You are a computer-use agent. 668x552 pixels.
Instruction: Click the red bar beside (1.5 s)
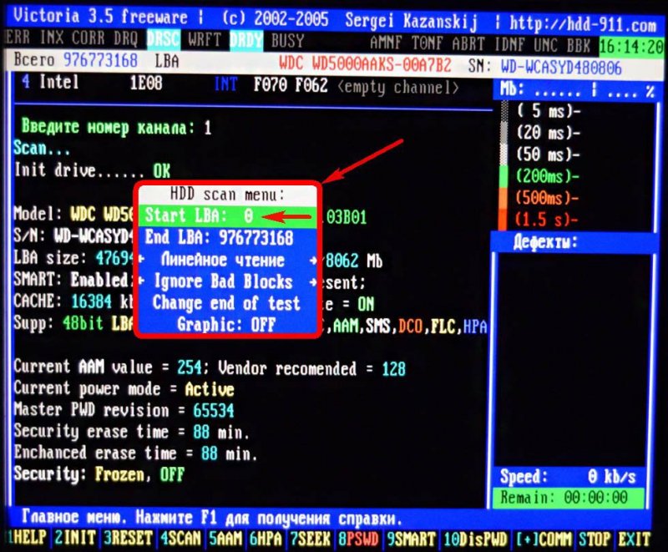[x=504, y=220]
